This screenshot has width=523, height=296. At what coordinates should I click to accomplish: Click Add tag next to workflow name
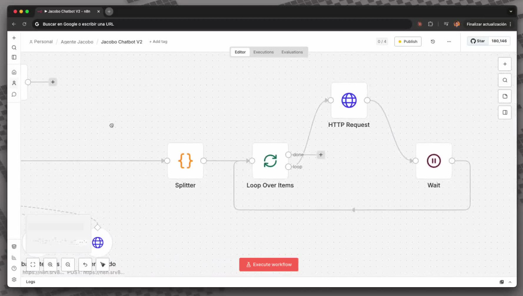(x=158, y=42)
